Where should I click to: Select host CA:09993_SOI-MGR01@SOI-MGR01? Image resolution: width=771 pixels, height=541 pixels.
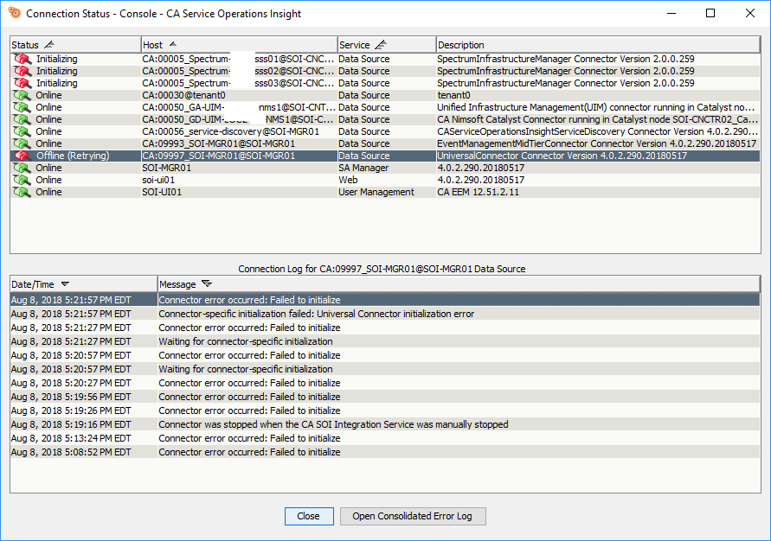pos(219,143)
